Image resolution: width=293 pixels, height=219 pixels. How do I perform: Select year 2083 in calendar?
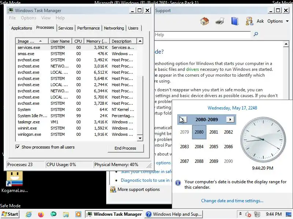tap(185, 147)
